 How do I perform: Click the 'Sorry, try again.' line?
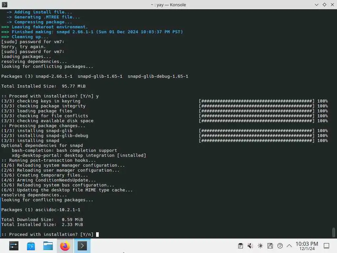(23, 47)
